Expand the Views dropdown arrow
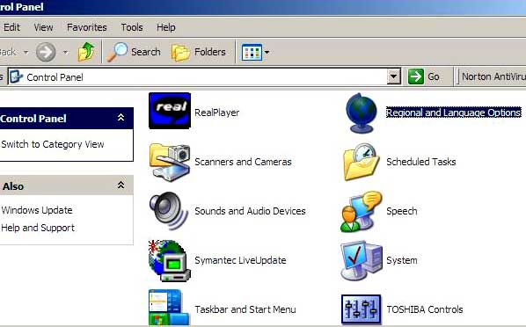 click(x=267, y=52)
